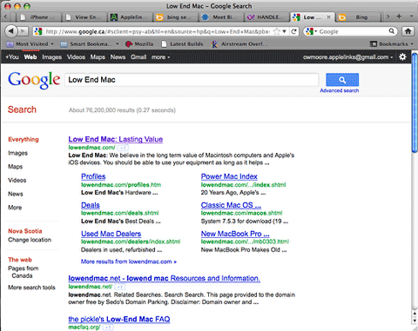418x331 pixels.
Task: Open the pickle's Low-End Mac FAQ result
Action: 119,319
